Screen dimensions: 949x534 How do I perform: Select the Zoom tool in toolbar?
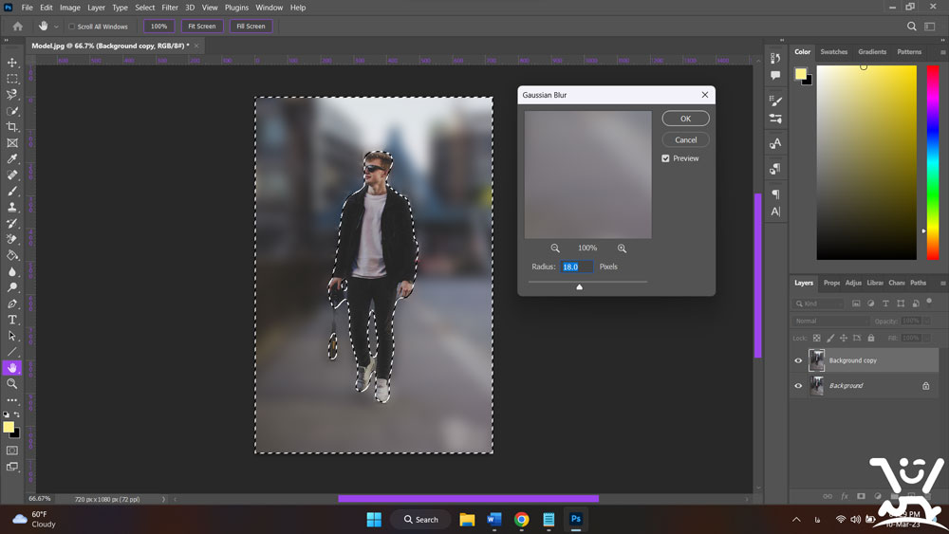12,383
